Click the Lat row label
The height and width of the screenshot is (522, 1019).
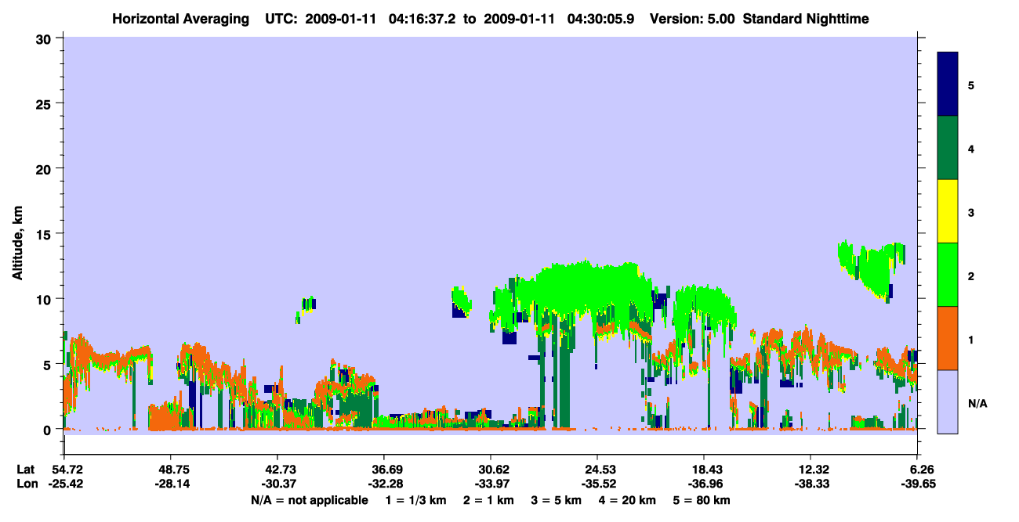pyautogui.click(x=25, y=469)
